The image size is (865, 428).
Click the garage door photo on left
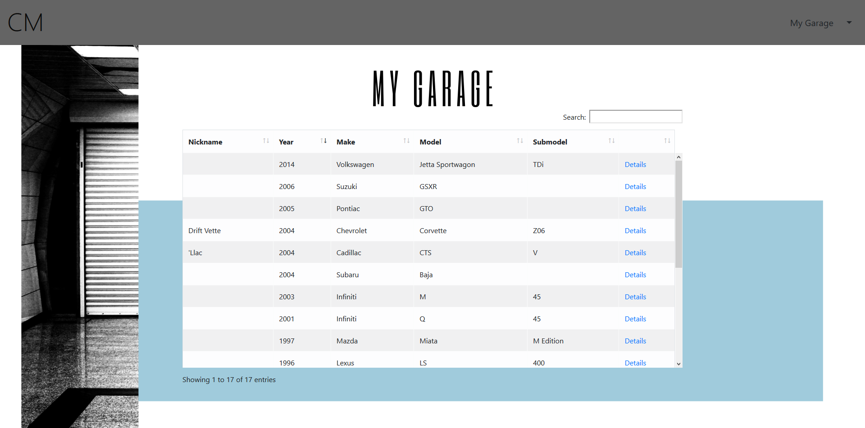tap(80, 236)
